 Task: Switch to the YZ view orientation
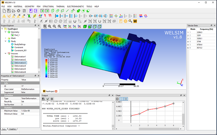coord(74,26)
